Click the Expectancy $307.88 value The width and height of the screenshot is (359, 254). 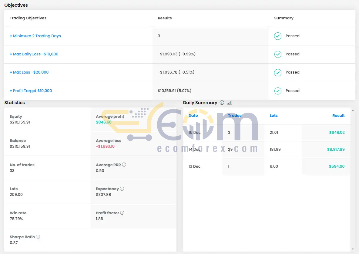pos(103,194)
